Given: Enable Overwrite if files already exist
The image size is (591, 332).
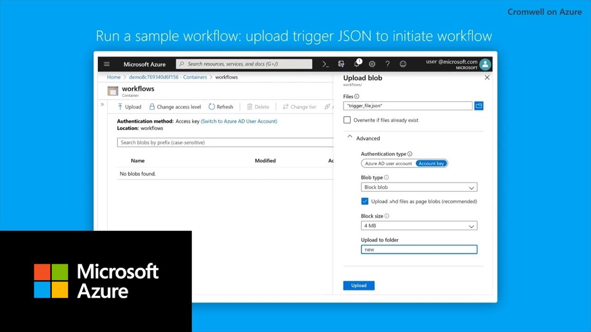Looking at the screenshot, I should click(x=347, y=120).
